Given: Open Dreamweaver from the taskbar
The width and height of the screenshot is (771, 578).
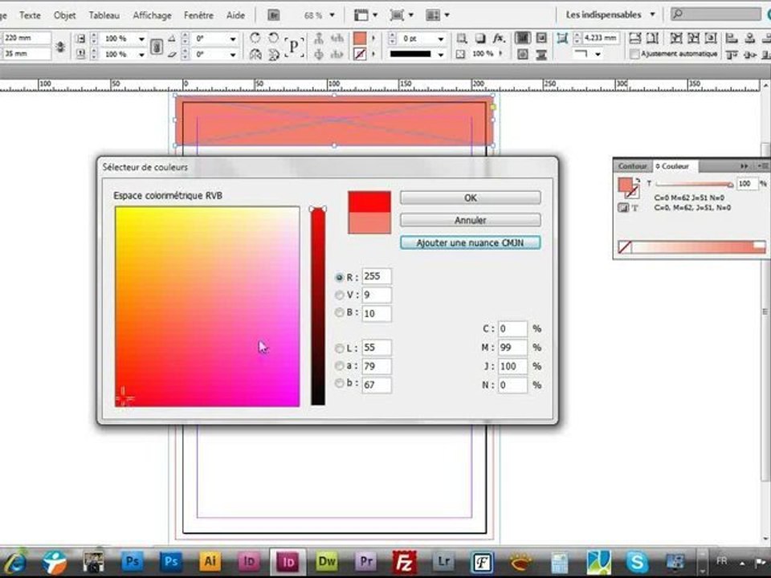Looking at the screenshot, I should (327, 561).
